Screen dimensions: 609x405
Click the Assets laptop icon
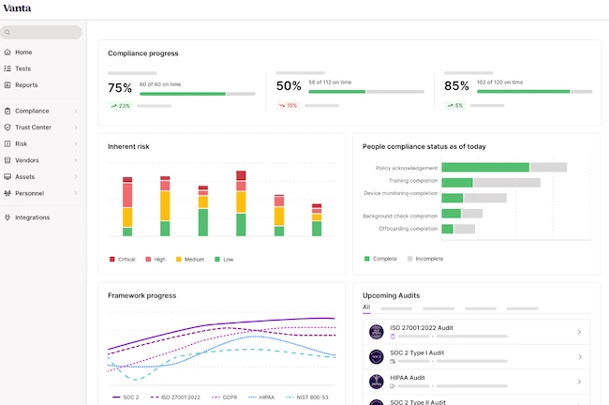point(7,176)
